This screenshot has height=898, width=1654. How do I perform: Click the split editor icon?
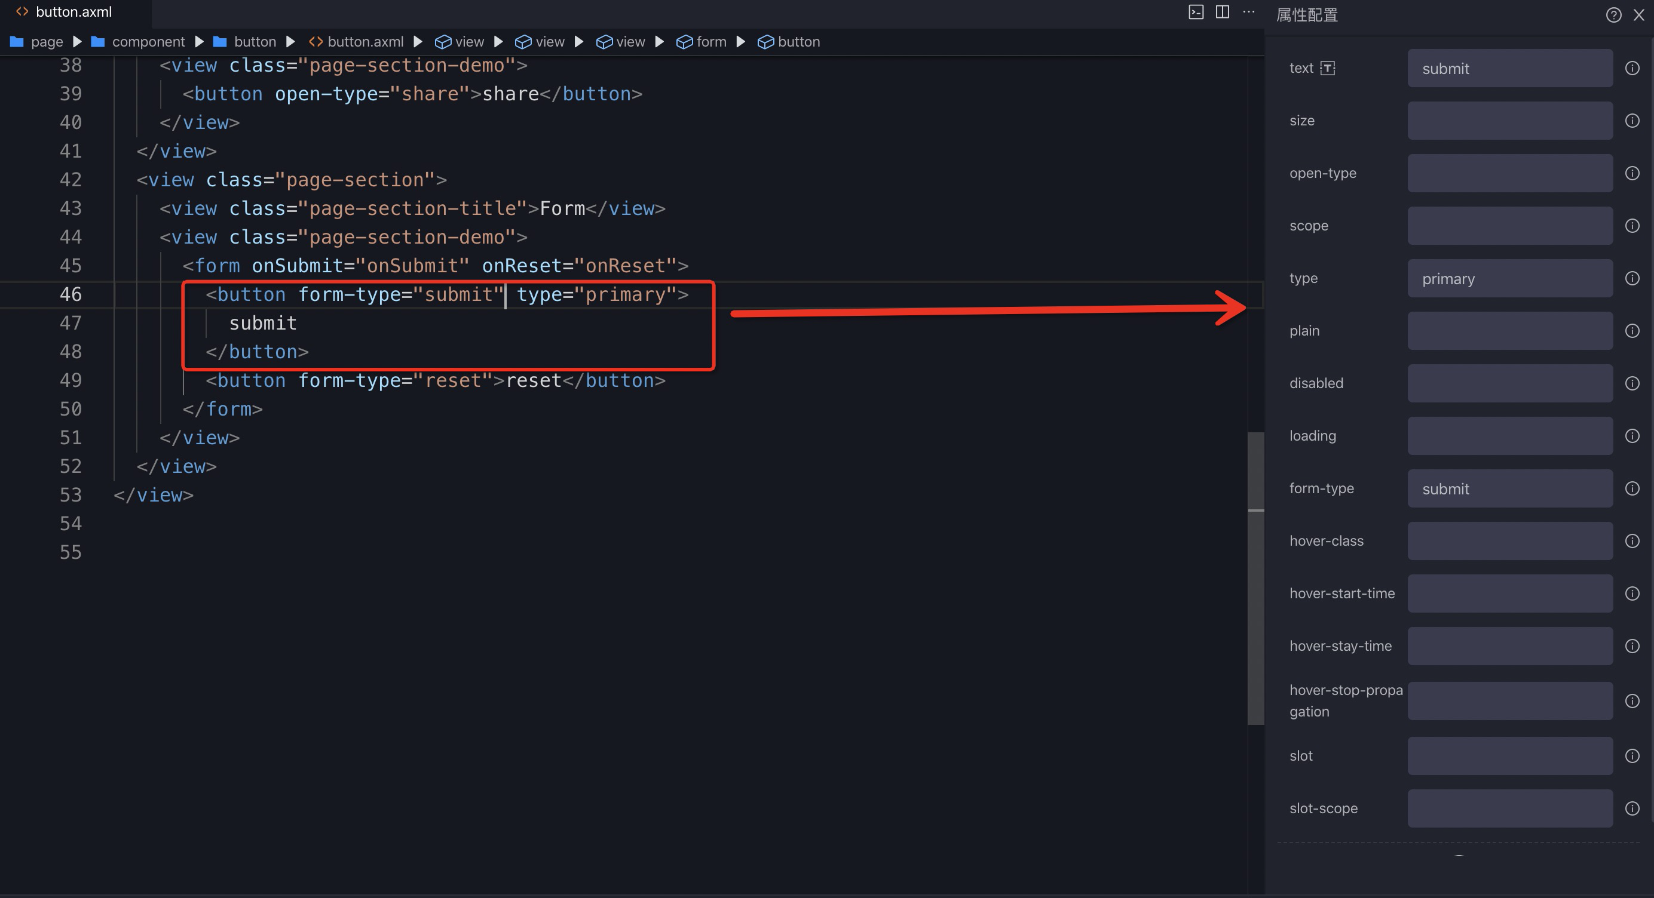(x=1222, y=11)
